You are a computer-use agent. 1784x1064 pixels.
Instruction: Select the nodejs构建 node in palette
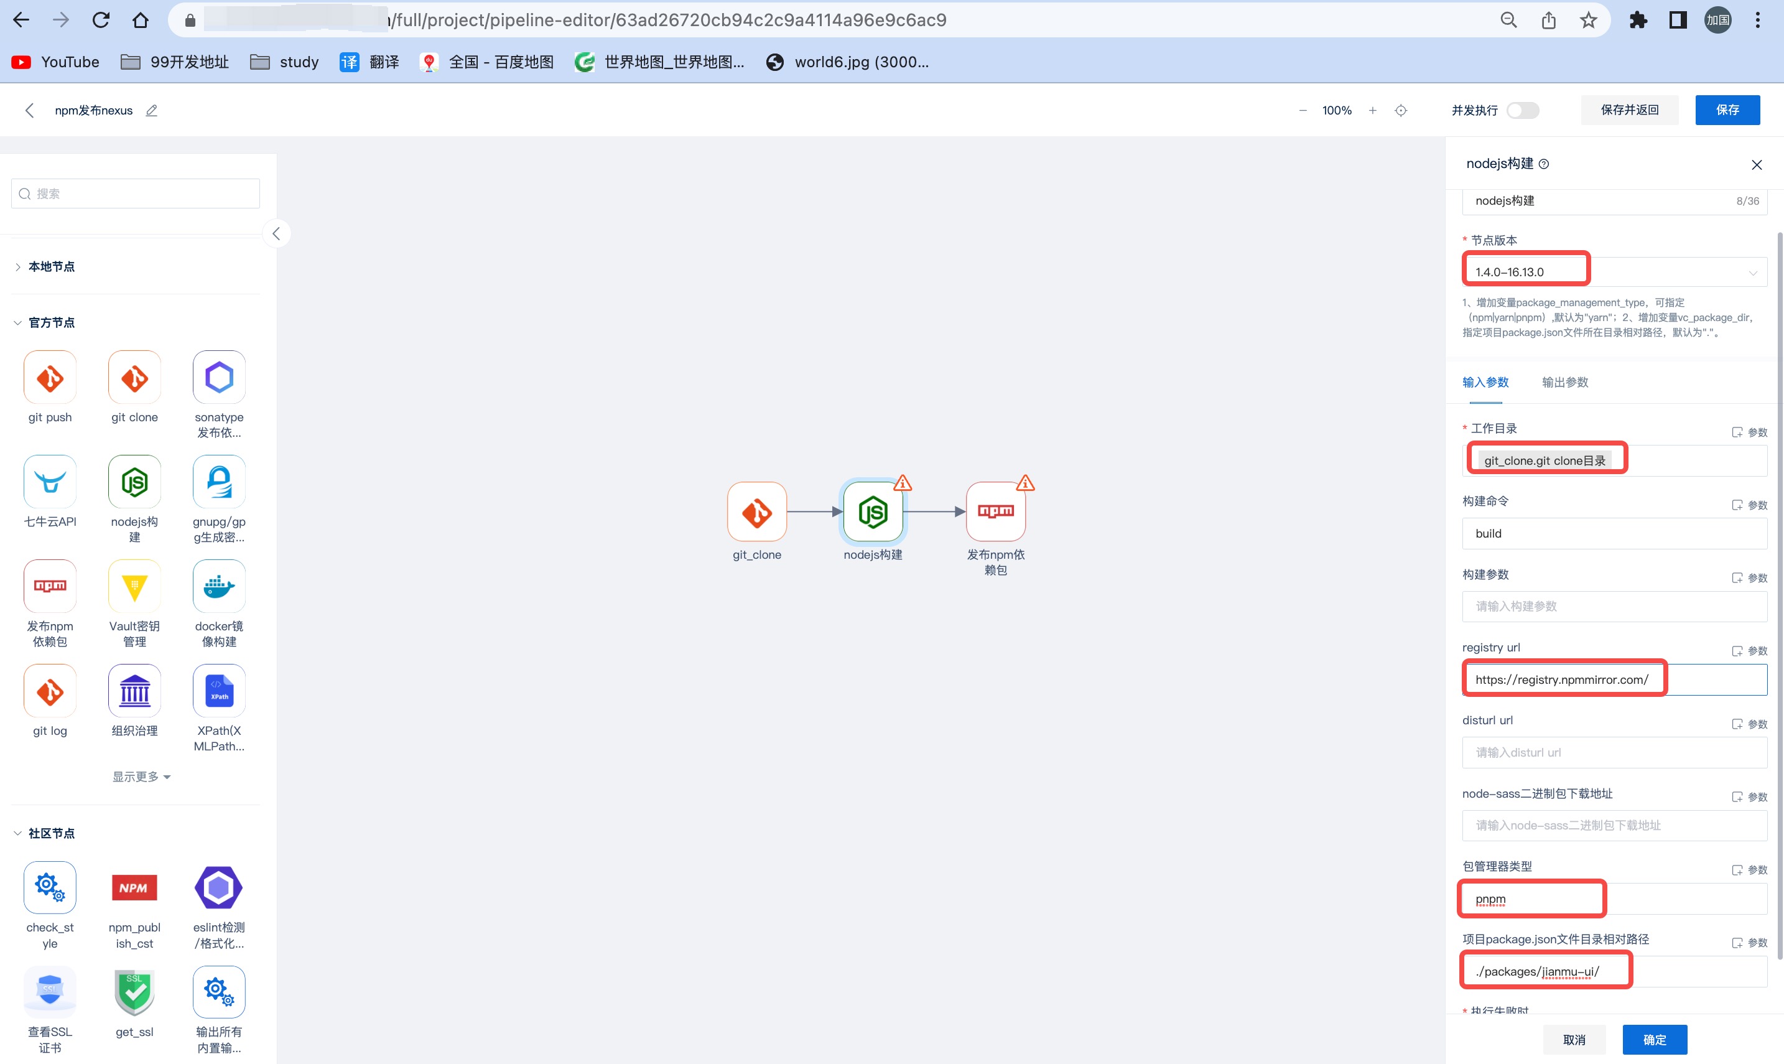pyautogui.click(x=134, y=482)
